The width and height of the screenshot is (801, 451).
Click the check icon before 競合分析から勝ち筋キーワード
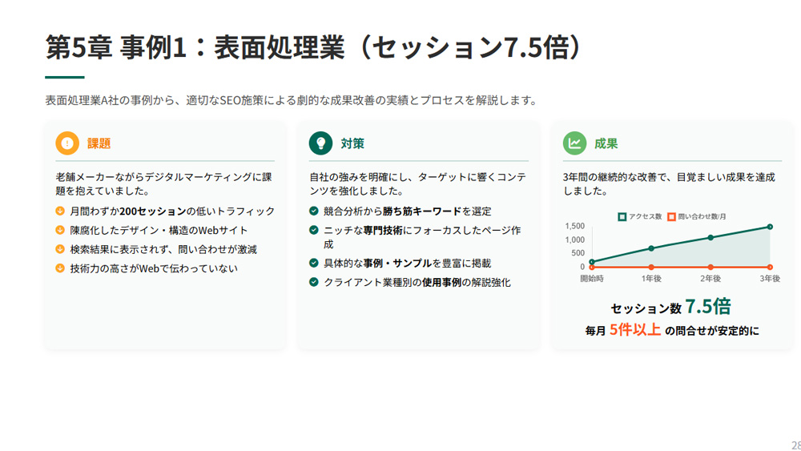(314, 211)
